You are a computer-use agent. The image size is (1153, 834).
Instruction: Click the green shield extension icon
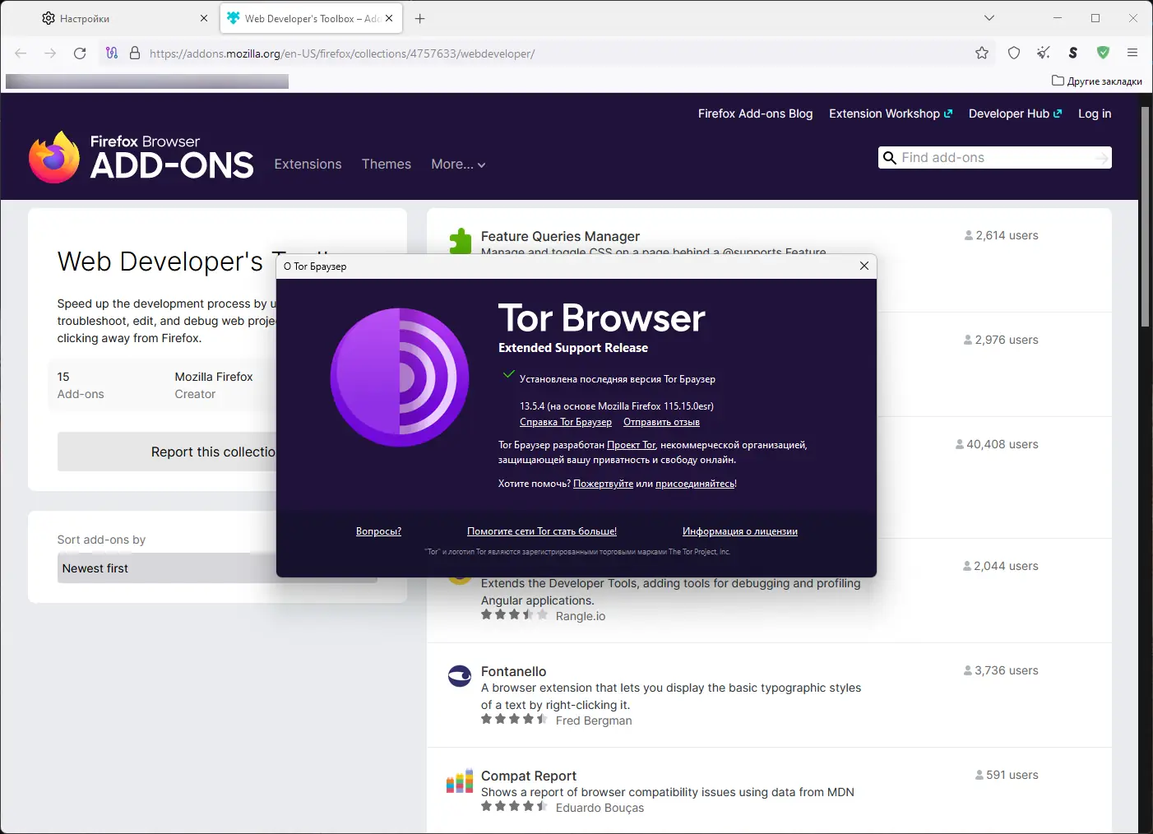[1103, 53]
